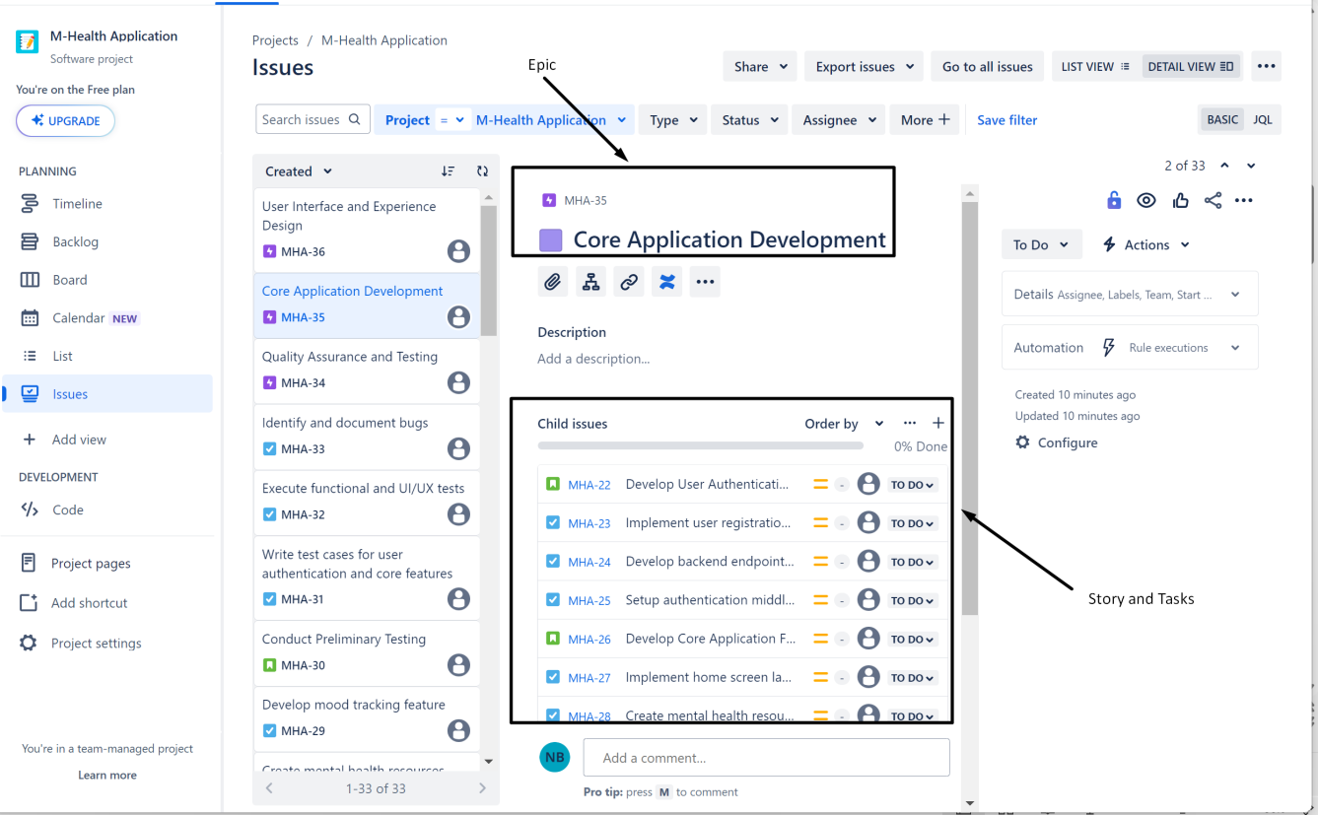Attach a file to epic MHA-35
The height and width of the screenshot is (815, 1318).
pyautogui.click(x=553, y=281)
